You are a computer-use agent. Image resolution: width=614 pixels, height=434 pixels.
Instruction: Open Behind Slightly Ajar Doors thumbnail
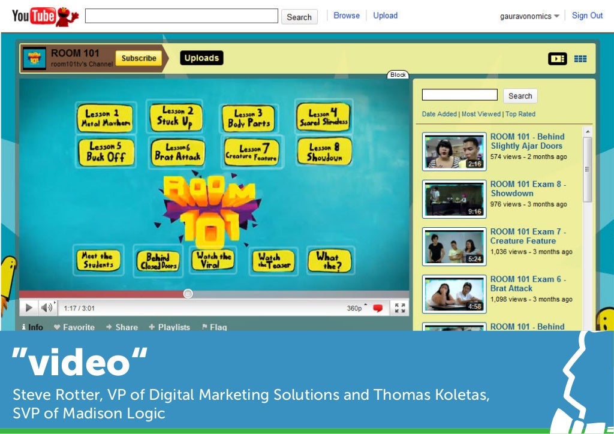[455, 152]
